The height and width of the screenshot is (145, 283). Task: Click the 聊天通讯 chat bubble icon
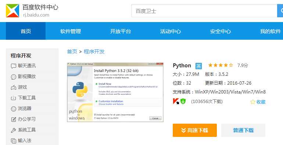[14, 66]
